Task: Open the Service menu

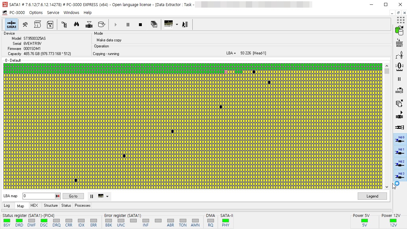Action: [x=53, y=13]
